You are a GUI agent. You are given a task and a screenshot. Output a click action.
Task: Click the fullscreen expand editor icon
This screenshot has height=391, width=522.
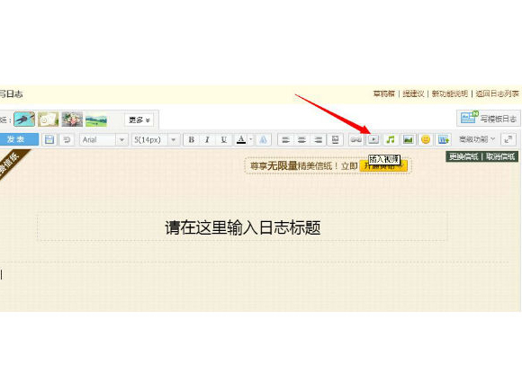(508, 139)
